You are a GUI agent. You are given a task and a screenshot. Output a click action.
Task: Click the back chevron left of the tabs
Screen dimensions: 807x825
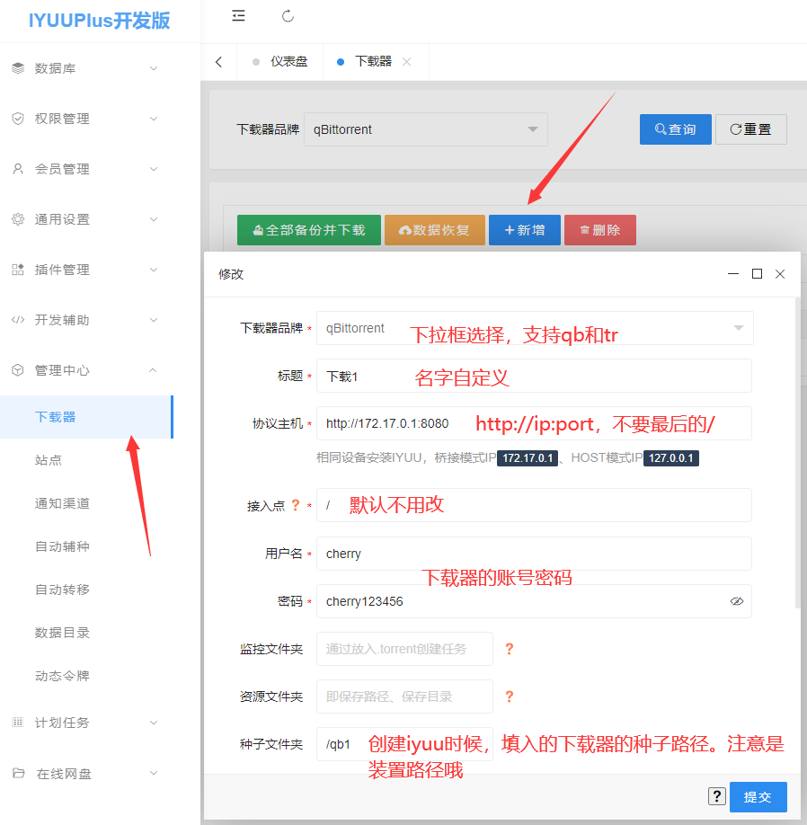click(x=218, y=61)
